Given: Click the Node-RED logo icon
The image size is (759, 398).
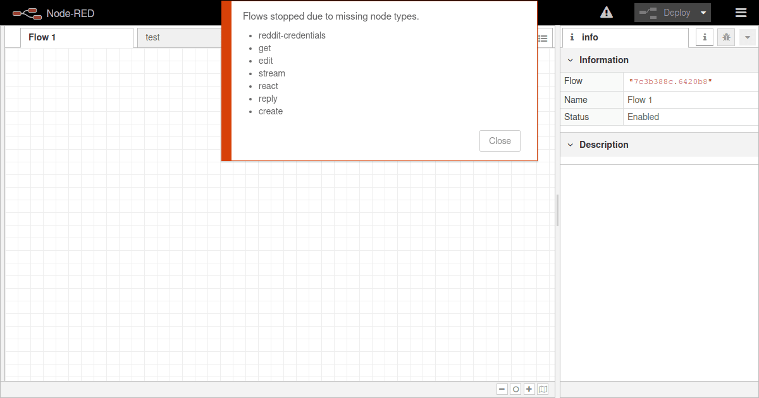Looking at the screenshot, I should tap(27, 12).
